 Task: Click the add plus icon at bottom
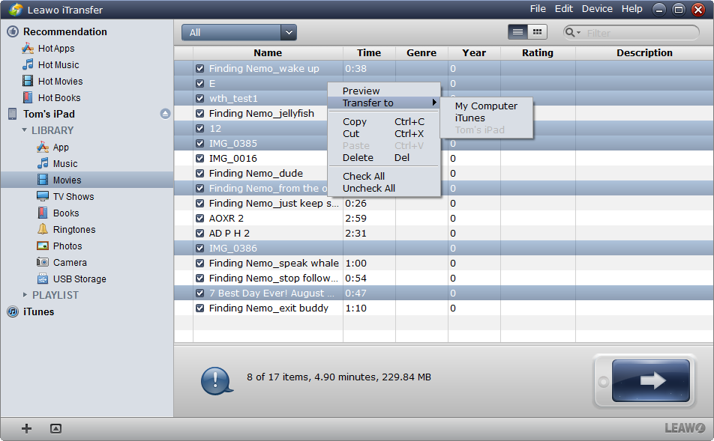(x=26, y=428)
